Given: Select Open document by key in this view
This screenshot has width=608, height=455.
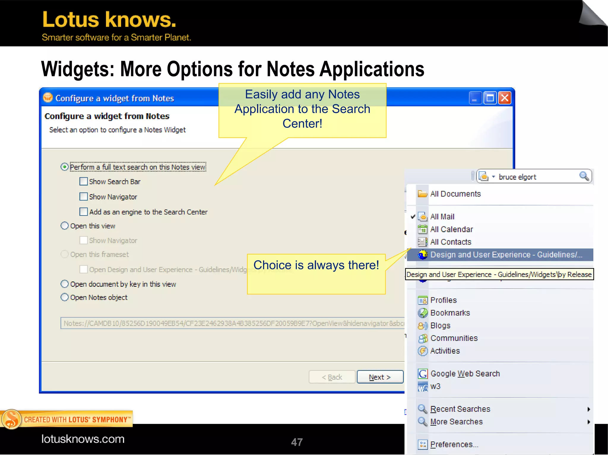Looking at the screenshot, I should tap(64, 284).
